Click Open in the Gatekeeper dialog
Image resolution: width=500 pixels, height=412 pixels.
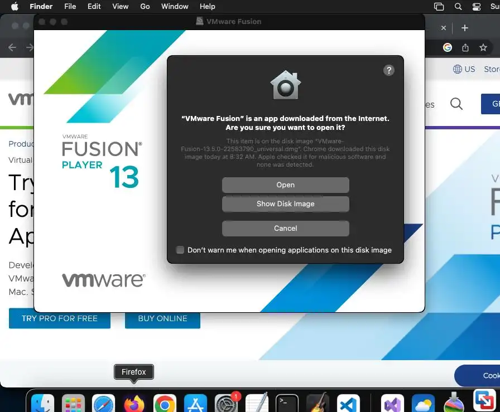(285, 185)
